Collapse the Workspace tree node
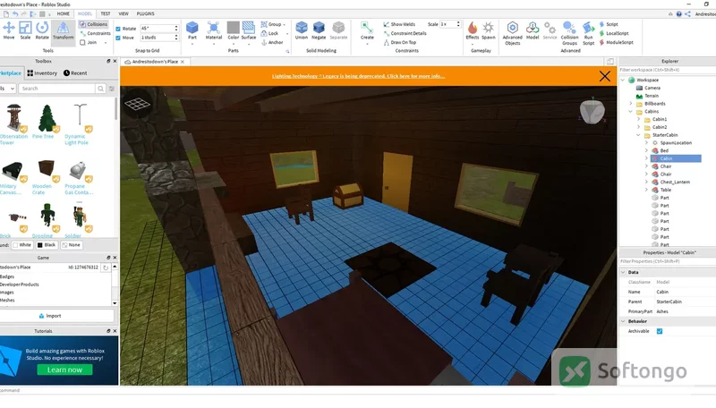 (623, 80)
